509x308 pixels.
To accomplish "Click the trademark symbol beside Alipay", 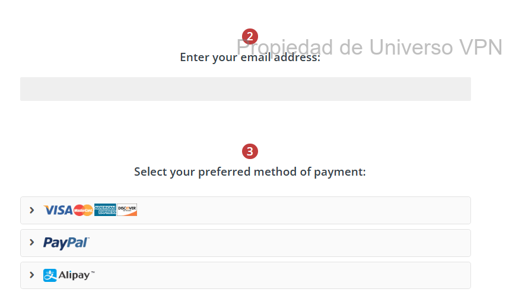I will tap(93, 272).
